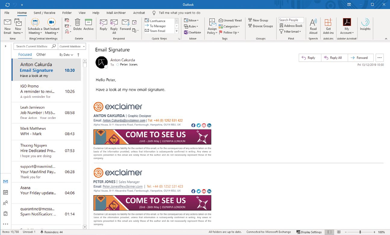Open the View ribbon tab
390x235 pixels.
(82, 13)
